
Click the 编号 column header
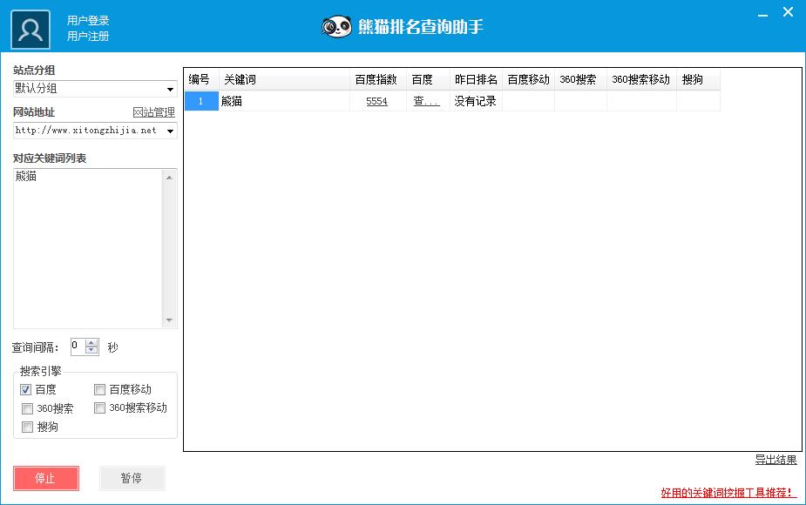tap(201, 79)
